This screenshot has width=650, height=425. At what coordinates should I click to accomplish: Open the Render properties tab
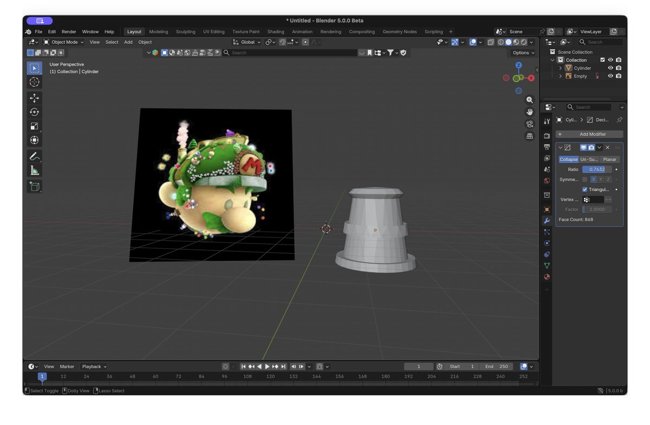(547, 136)
